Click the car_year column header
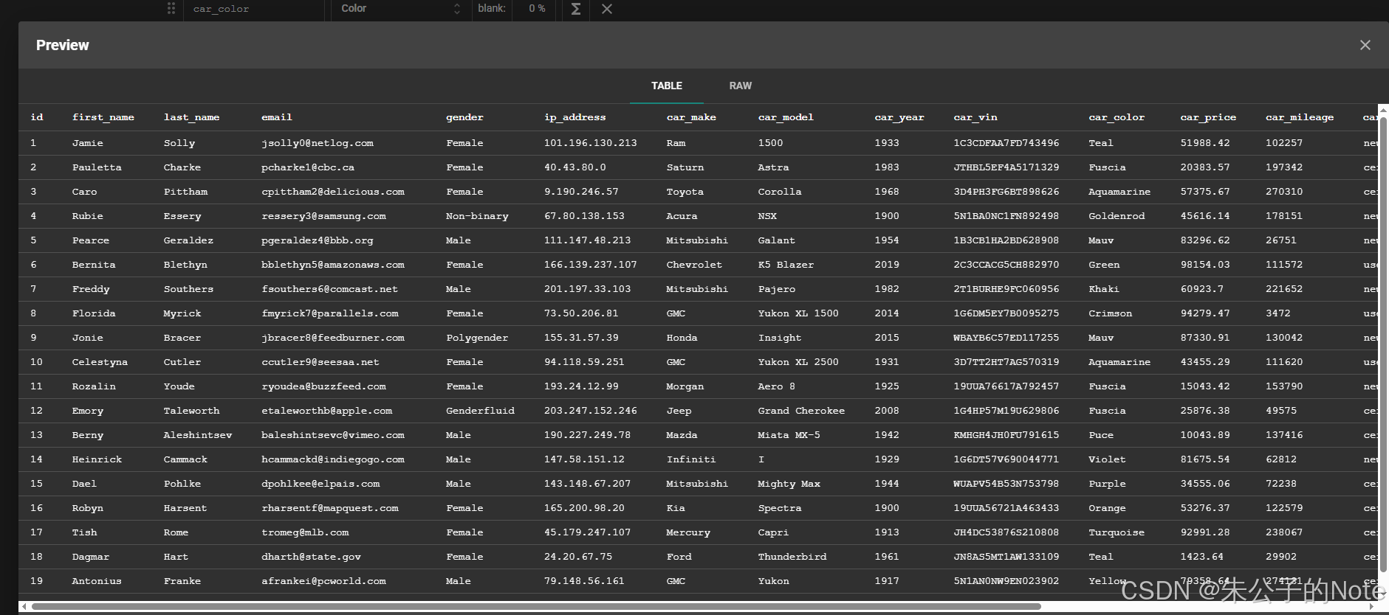The image size is (1389, 615). [899, 117]
